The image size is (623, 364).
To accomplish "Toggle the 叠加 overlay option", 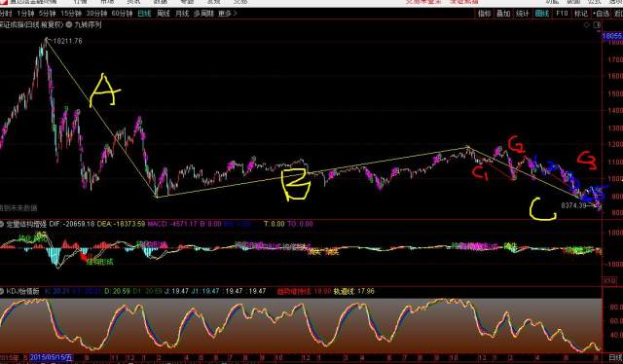I will [x=503, y=14].
